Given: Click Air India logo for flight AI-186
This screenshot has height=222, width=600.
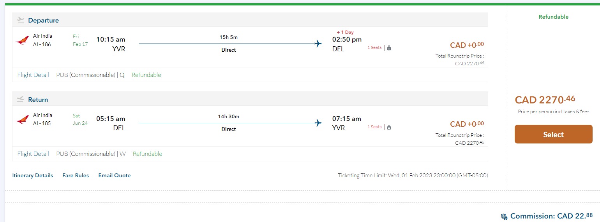Looking at the screenshot, I should tap(22, 40).
